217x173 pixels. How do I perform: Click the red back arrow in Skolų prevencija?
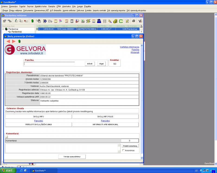tap(8, 41)
